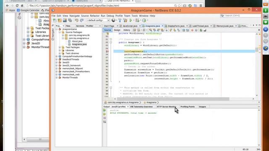Click the Debug Project toolbar icon
This screenshot has height=151, width=269.
(x=137, y=21)
